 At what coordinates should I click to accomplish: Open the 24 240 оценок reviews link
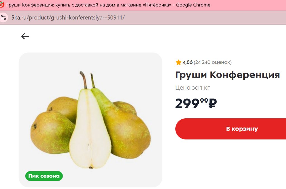tap(213, 62)
